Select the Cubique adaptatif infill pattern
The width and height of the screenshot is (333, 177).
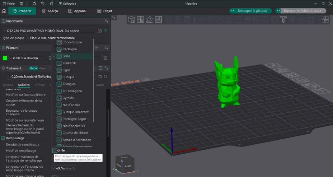(x=72, y=112)
